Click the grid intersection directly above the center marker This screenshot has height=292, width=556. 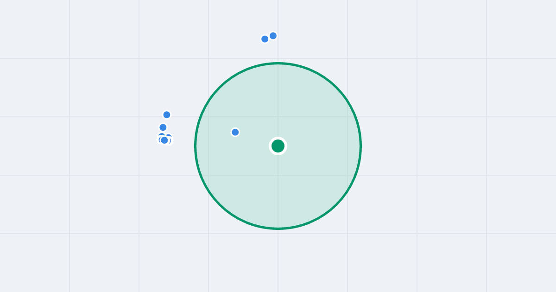pyautogui.click(x=278, y=117)
